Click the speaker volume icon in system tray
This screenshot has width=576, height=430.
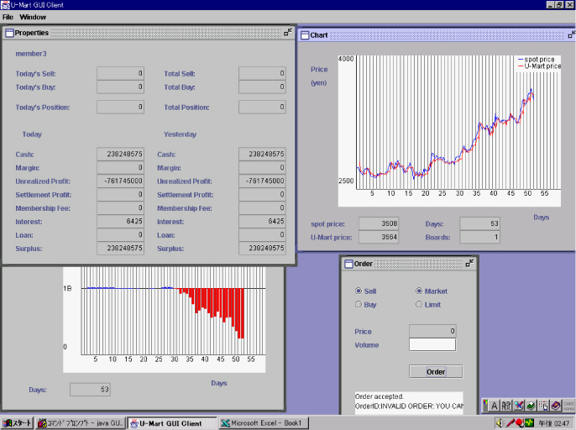pos(499,422)
